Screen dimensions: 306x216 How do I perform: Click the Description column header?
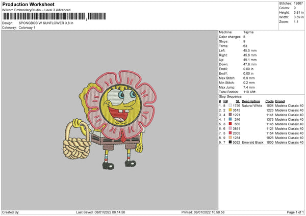pyautogui.click(x=251, y=101)
